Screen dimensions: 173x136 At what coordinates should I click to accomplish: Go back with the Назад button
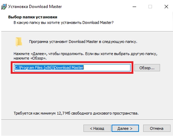(97, 128)
